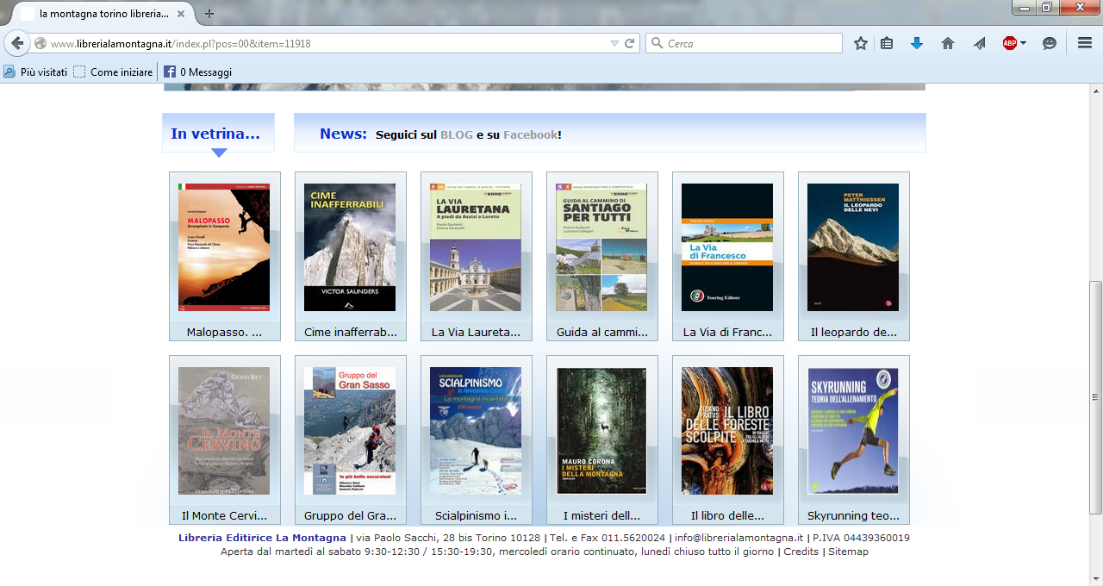Select the Skyrunning book cover thumbnail

pyautogui.click(x=853, y=431)
